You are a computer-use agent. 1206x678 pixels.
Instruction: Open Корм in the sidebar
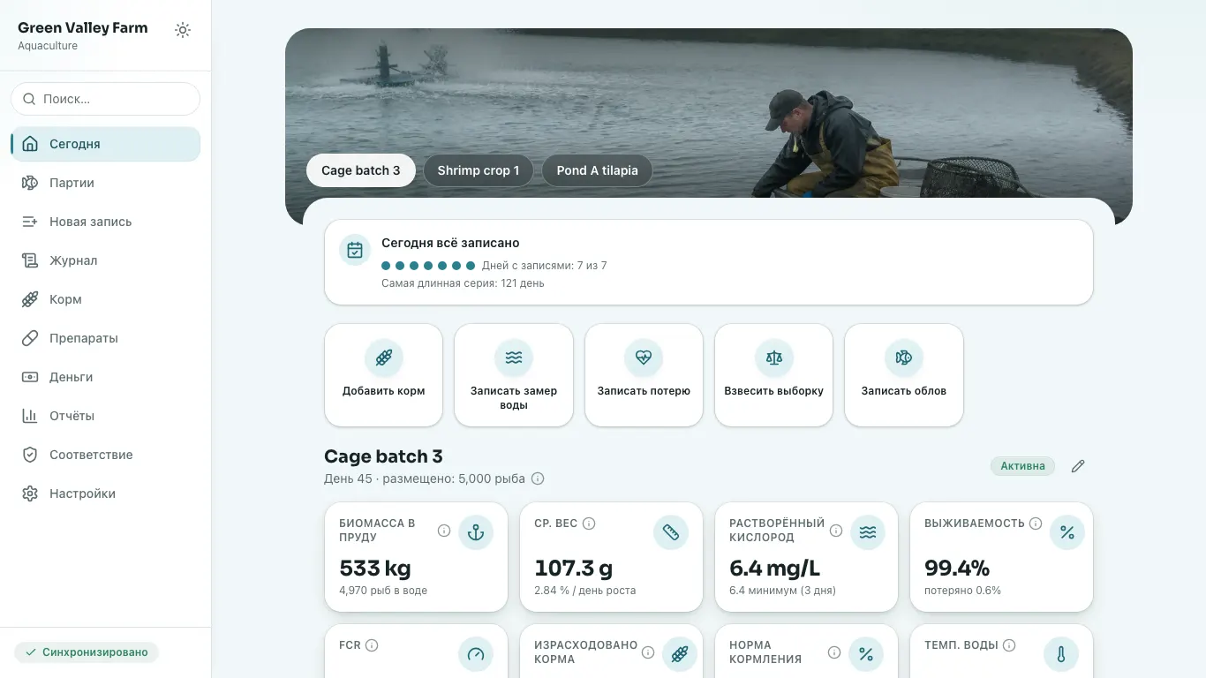(x=106, y=299)
